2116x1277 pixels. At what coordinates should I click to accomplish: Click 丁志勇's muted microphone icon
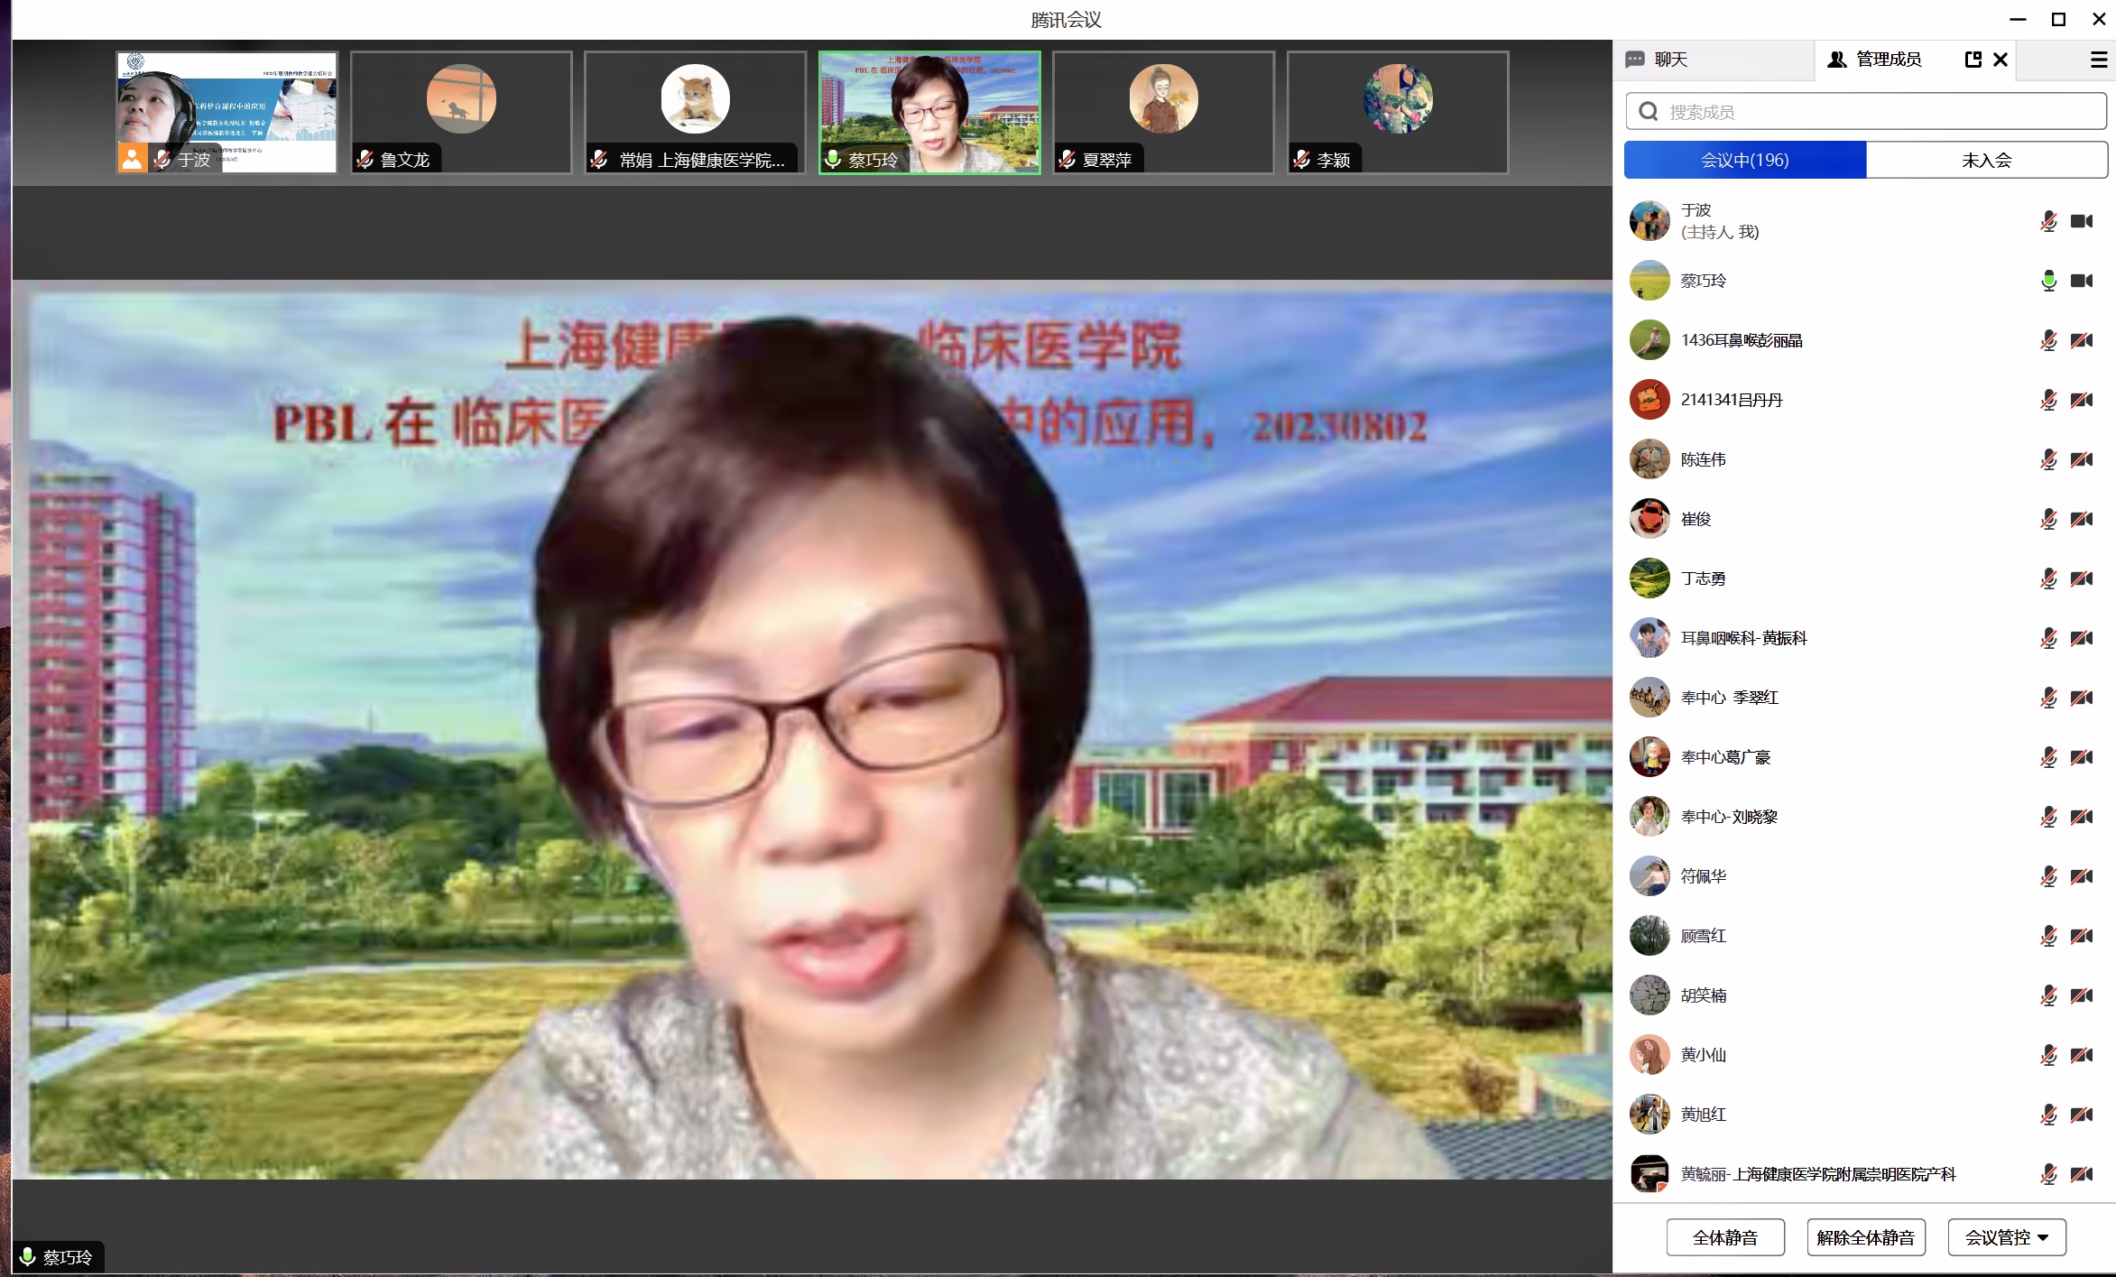2048,578
